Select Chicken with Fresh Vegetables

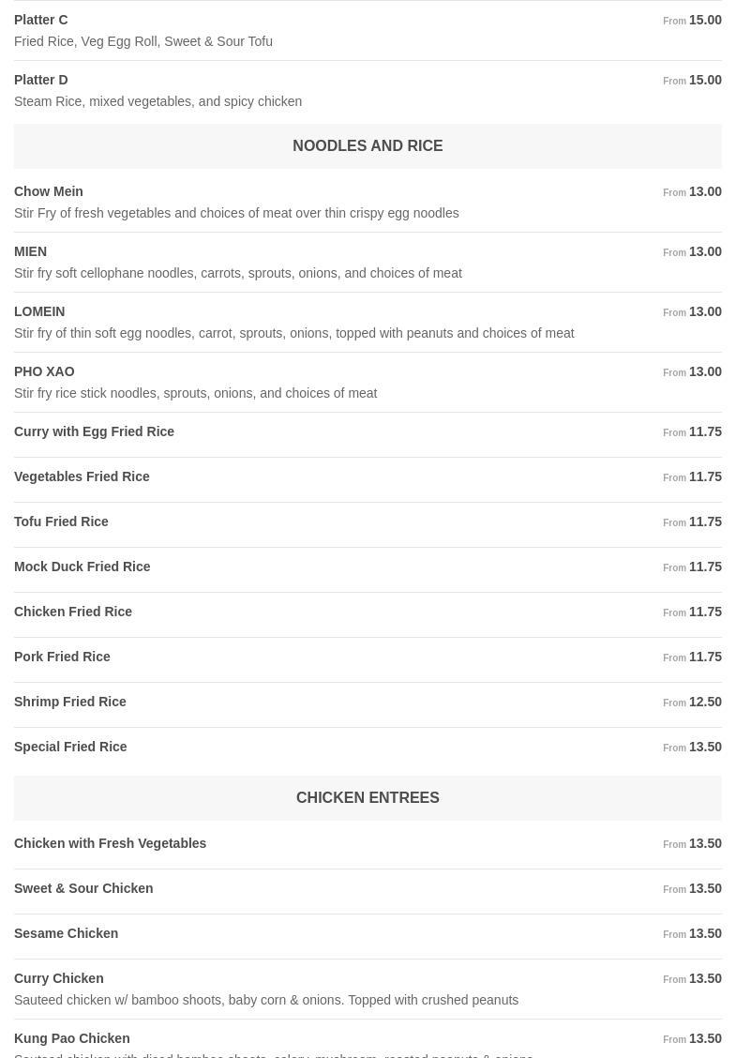tap(111, 843)
